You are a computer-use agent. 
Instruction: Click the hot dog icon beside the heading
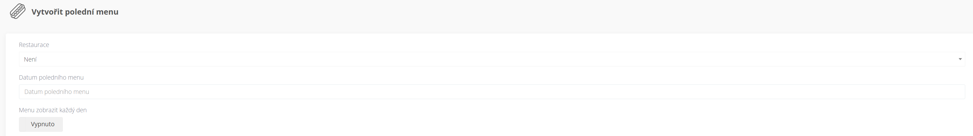pos(17,11)
